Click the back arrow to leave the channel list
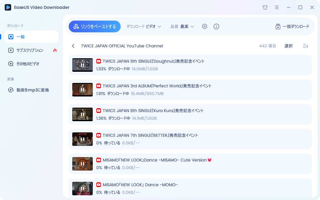This screenshot has width=320, height=200. [x=73, y=46]
